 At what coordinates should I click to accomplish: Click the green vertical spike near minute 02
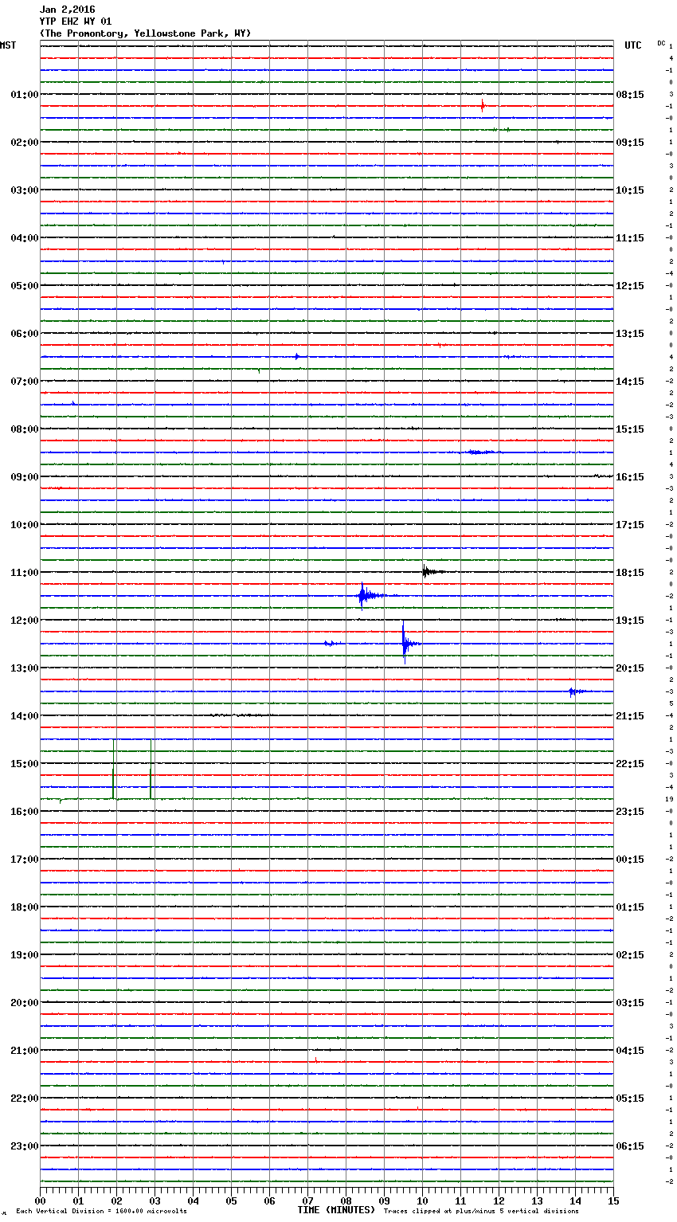tap(113, 770)
